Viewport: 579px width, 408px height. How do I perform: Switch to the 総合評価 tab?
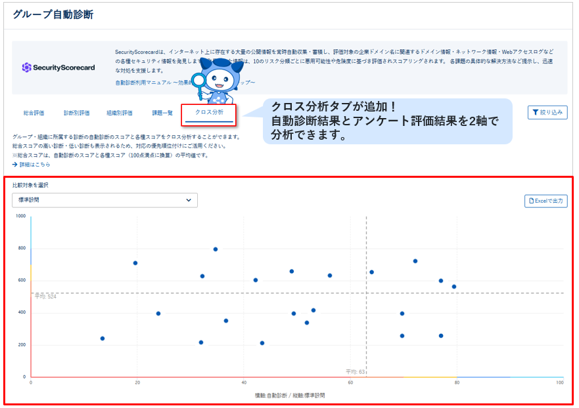coord(34,113)
